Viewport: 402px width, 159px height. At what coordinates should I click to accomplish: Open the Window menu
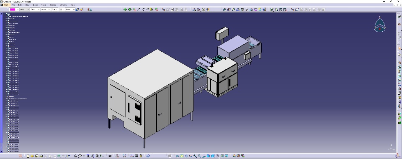point(63,5)
